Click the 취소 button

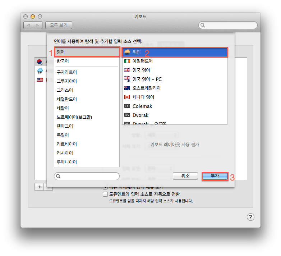tap(185, 176)
